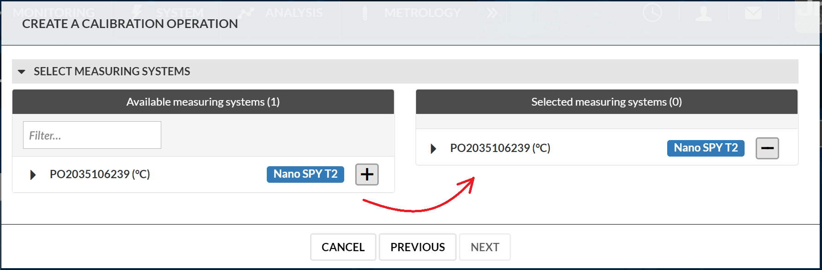
Task: Expand selected PO2035106239 row details
Action: (433, 148)
